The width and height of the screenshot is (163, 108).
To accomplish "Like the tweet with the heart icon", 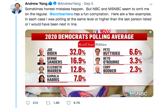I will [68, 103].
